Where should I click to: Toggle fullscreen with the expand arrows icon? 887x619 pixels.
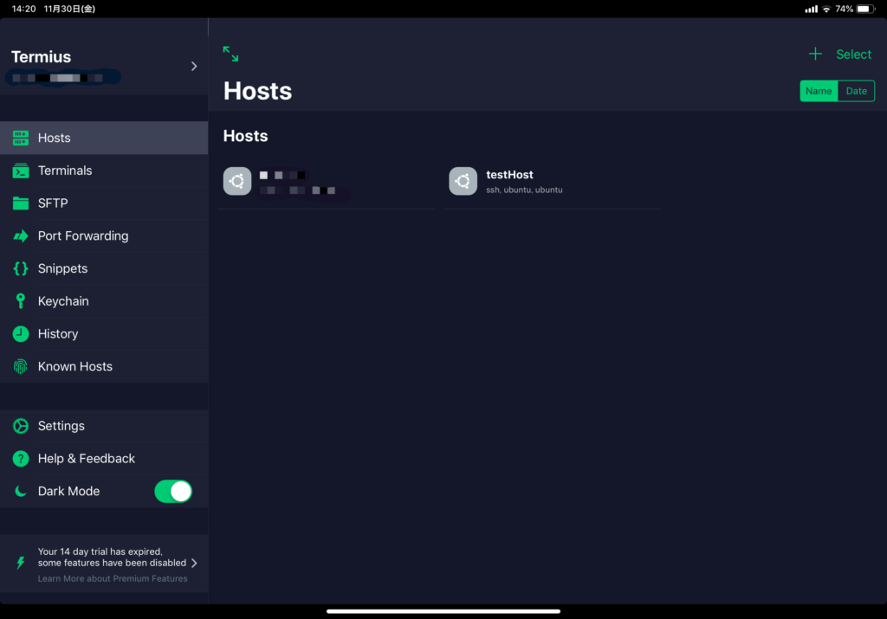230,54
